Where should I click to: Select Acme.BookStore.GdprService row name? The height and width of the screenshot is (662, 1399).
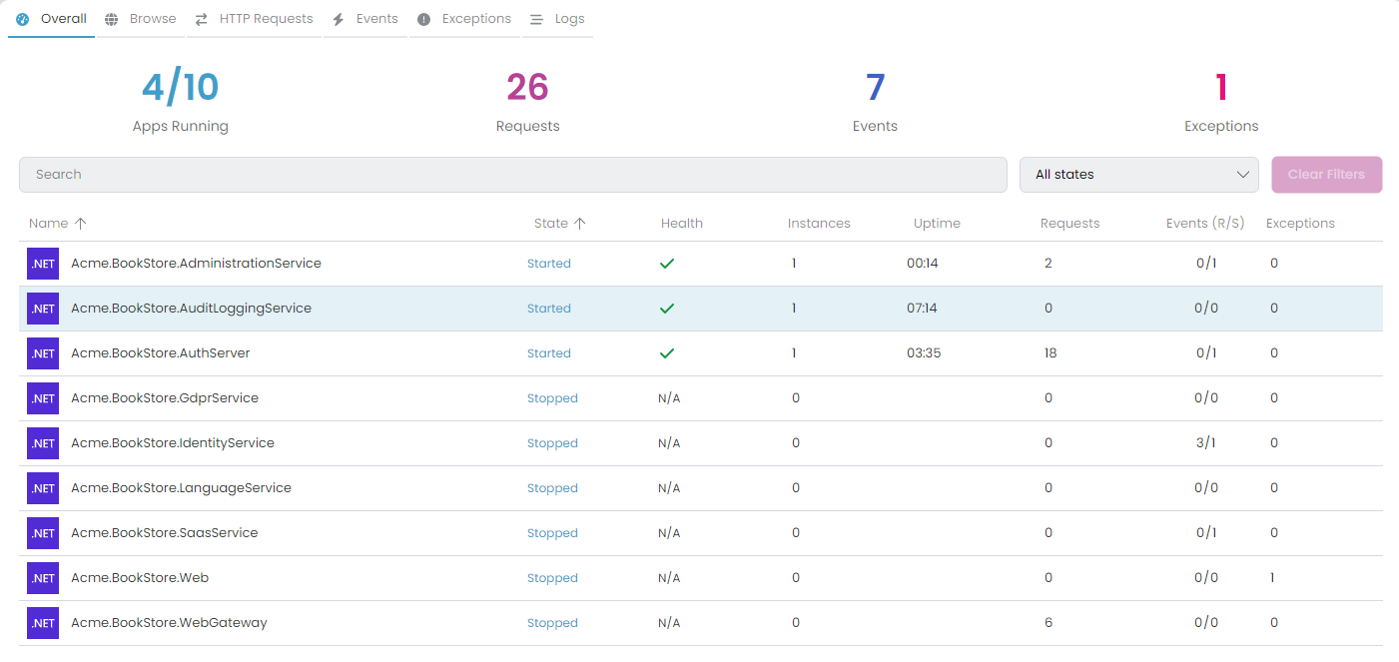pos(165,398)
